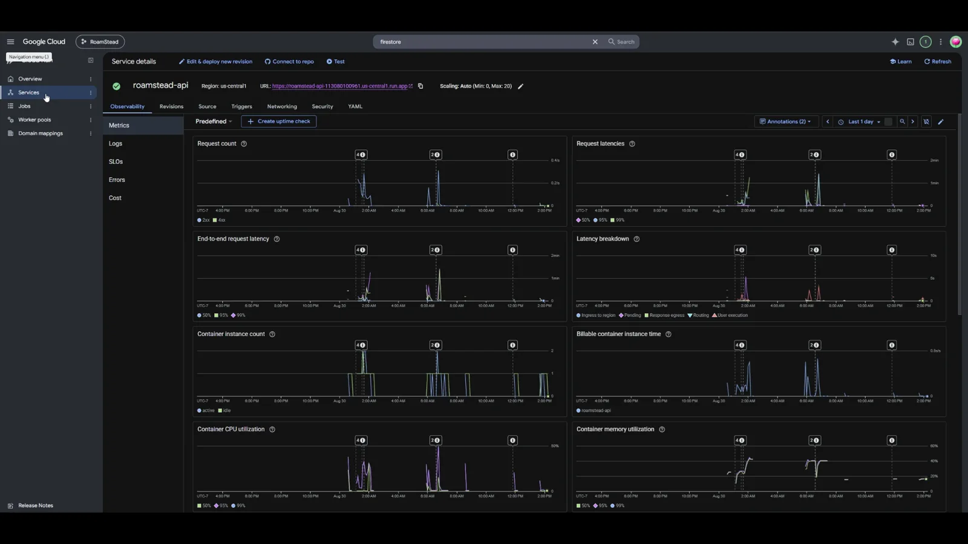Image resolution: width=968 pixels, height=544 pixels.
Task: Click Create uptime check button
Action: [279, 121]
